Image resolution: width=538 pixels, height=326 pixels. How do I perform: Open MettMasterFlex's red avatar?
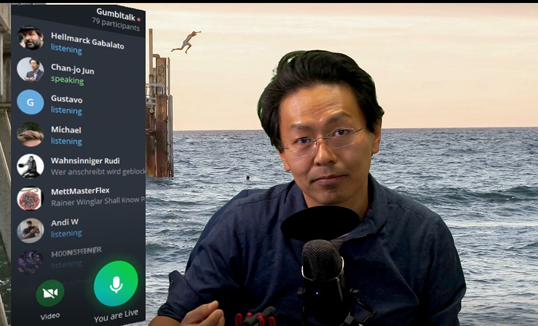pyautogui.click(x=30, y=198)
